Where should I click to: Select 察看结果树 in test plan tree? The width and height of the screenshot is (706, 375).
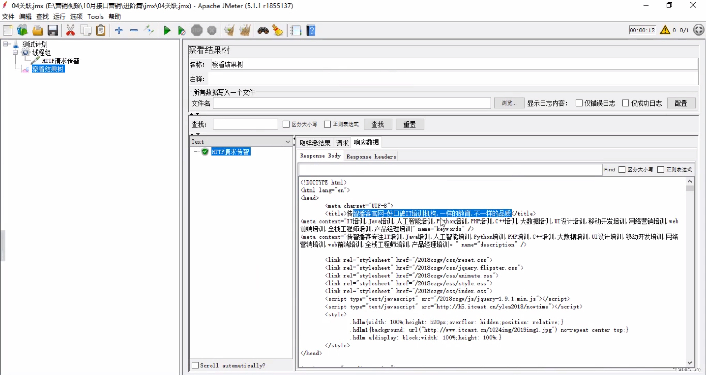(48, 69)
